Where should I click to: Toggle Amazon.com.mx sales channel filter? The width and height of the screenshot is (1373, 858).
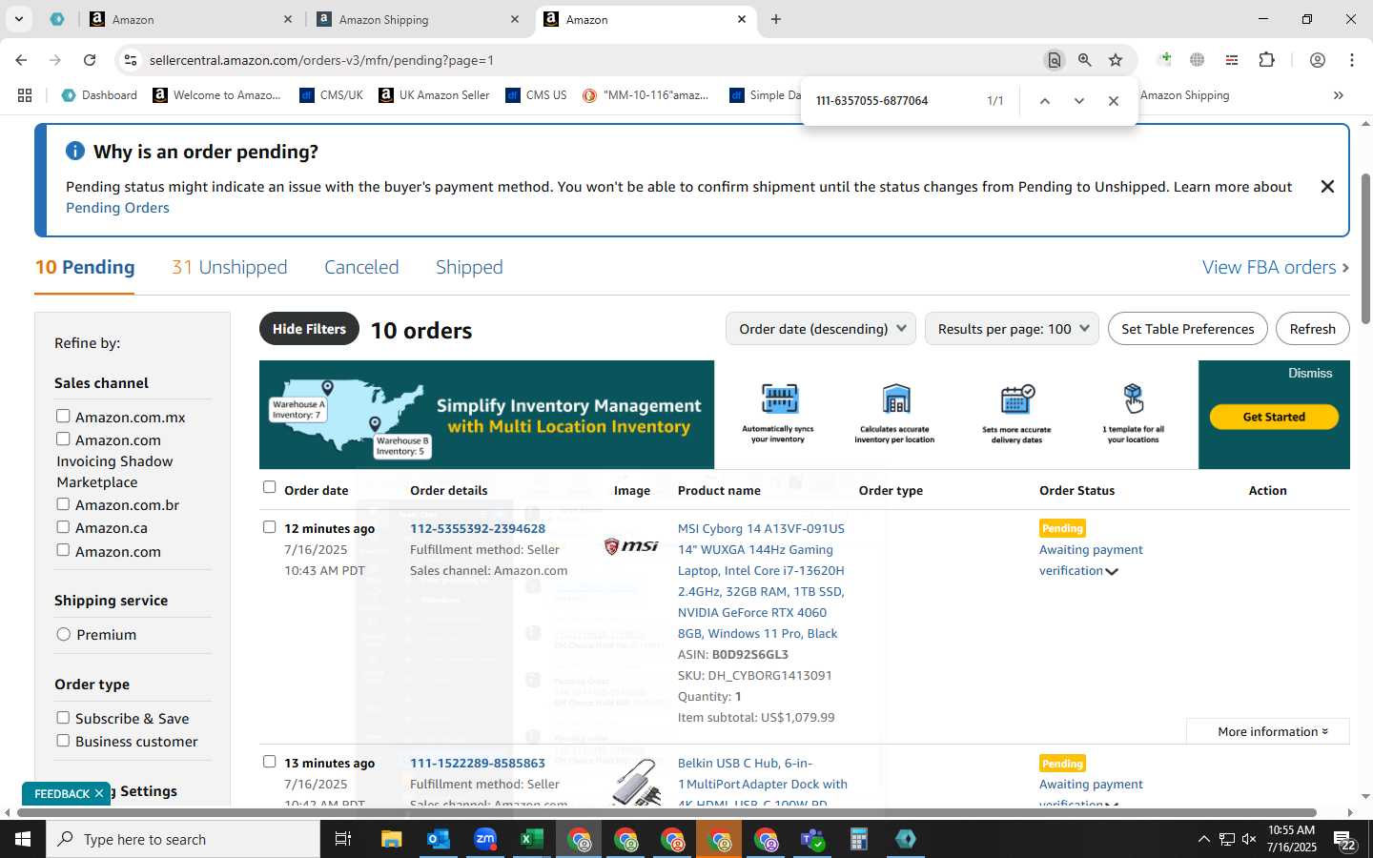[63, 416]
